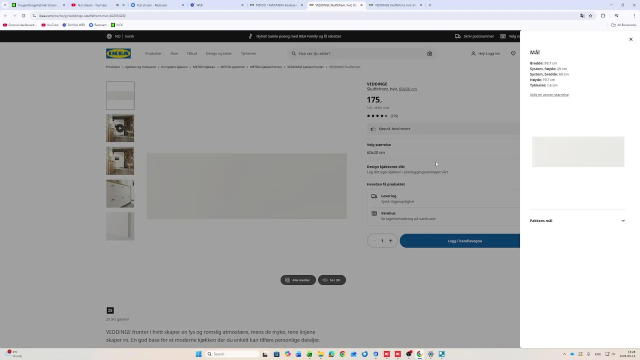Decrease quantity with minus button

[x=374, y=241]
